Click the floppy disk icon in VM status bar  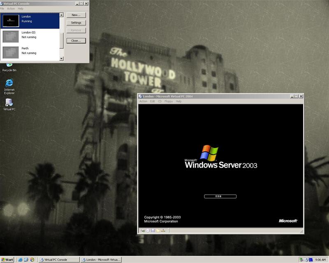click(x=153, y=231)
